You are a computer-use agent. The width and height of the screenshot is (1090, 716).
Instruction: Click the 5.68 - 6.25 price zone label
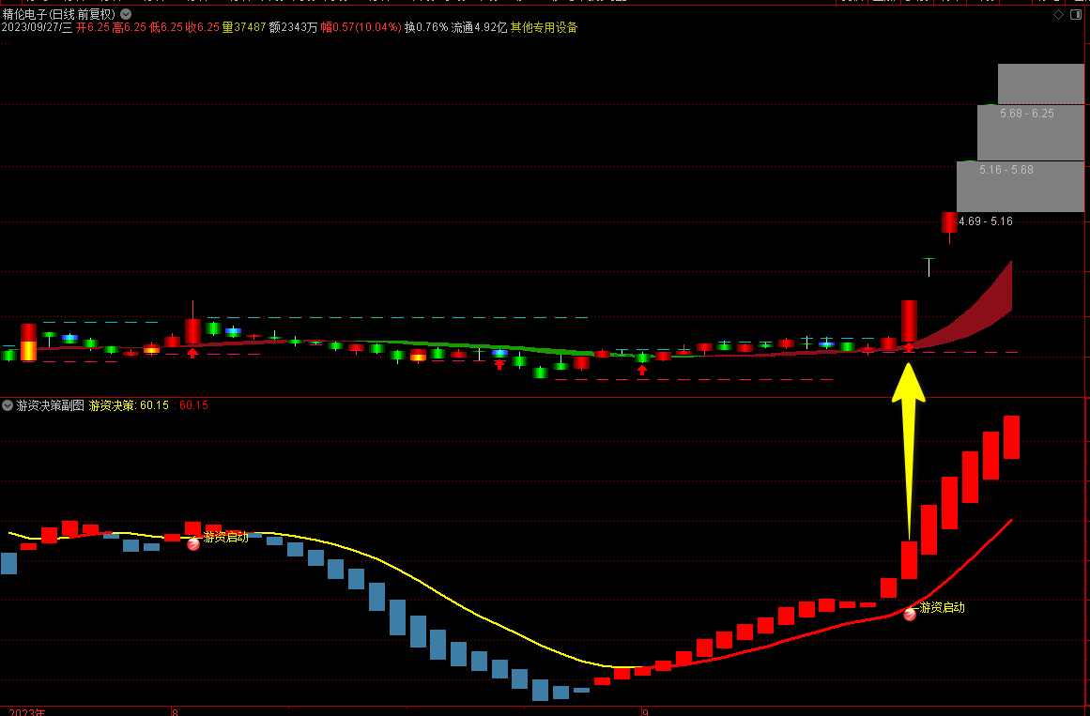pos(1027,114)
